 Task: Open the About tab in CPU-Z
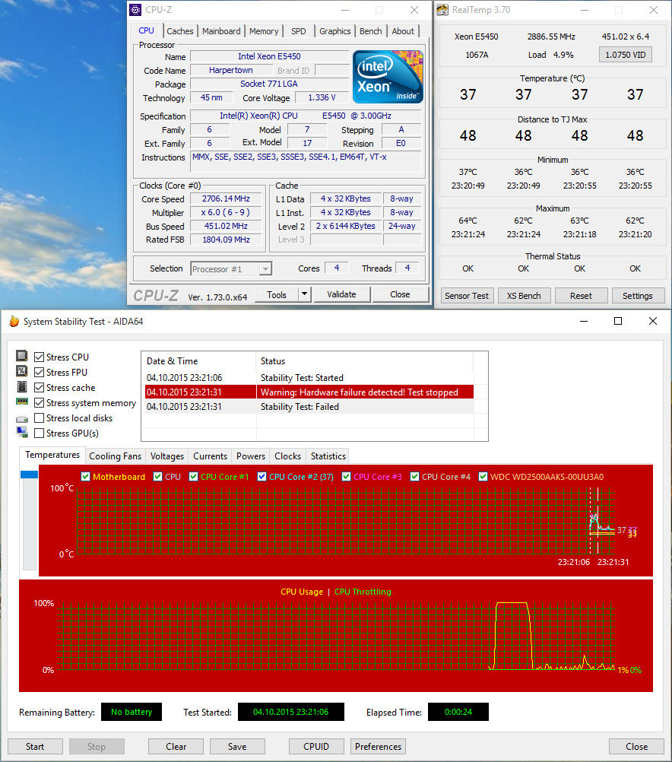tap(403, 31)
